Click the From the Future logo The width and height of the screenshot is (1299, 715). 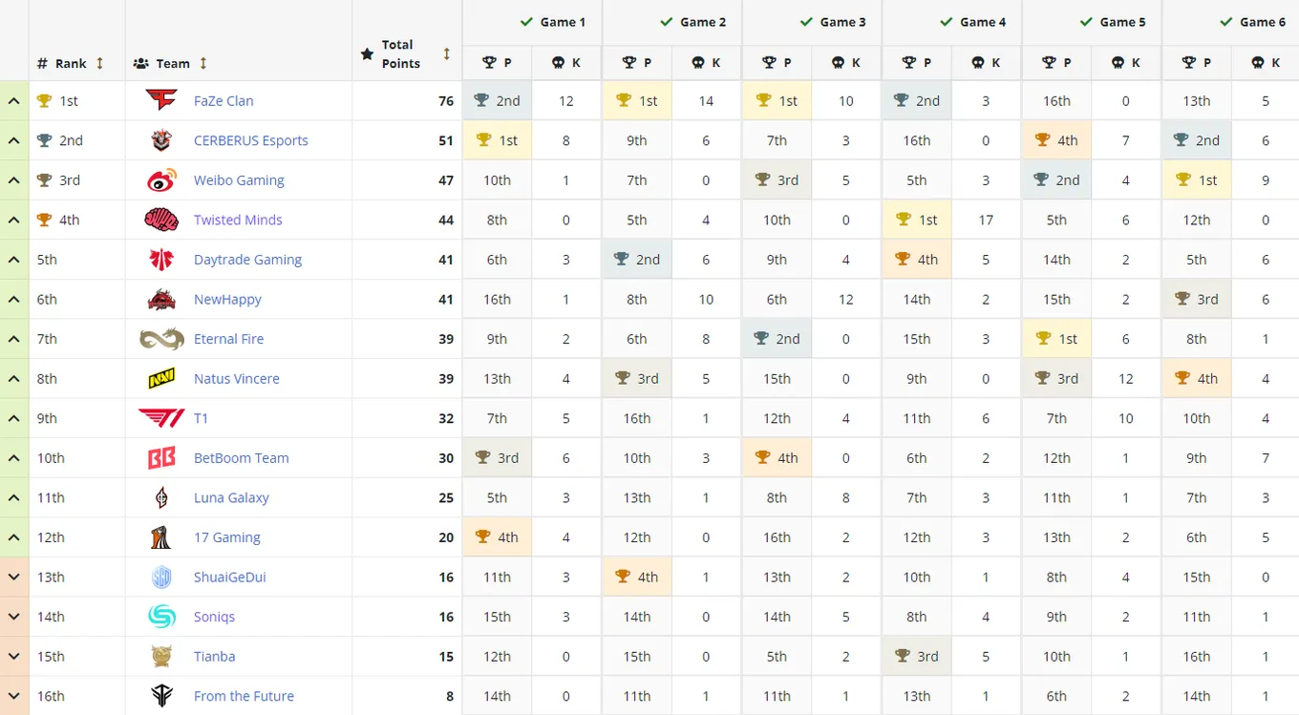coord(161,696)
